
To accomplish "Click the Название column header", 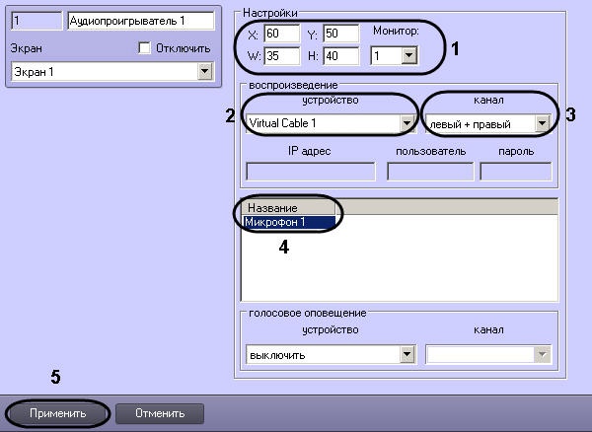I will point(286,208).
